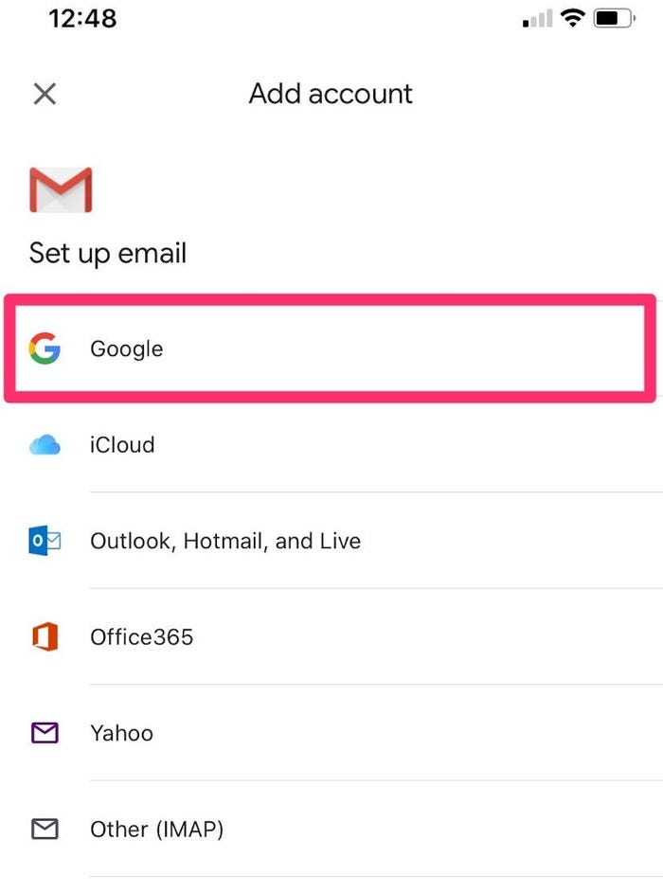The width and height of the screenshot is (663, 893).
Task: Choose Other (IMAP) option
Action: point(331,830)
